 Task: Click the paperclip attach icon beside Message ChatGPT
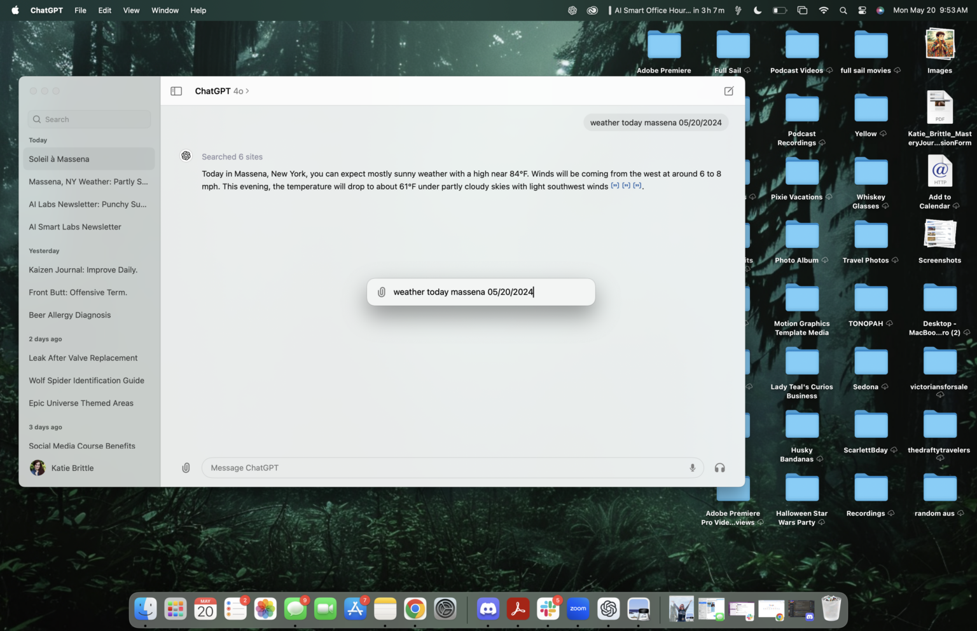coord(186,468)
